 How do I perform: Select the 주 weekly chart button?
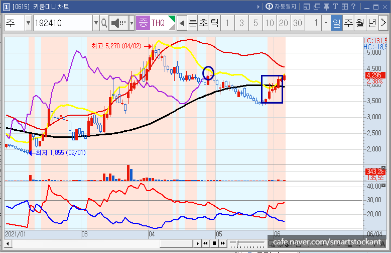click(x=348, y=23)
